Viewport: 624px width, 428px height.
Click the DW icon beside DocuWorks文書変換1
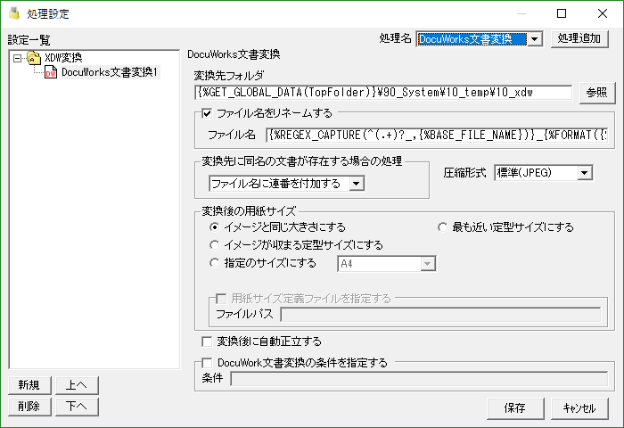(51, 72)
